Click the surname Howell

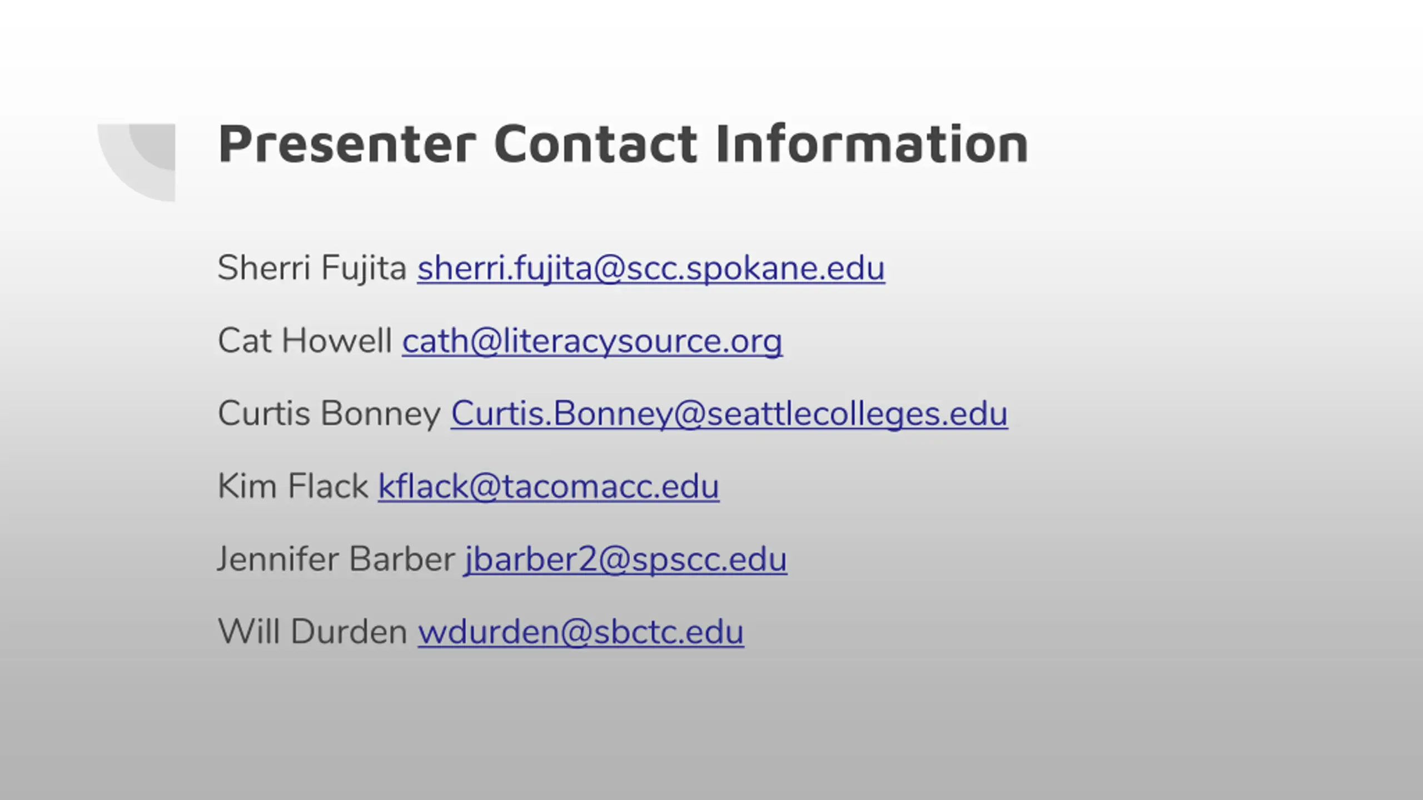(337, 341)
